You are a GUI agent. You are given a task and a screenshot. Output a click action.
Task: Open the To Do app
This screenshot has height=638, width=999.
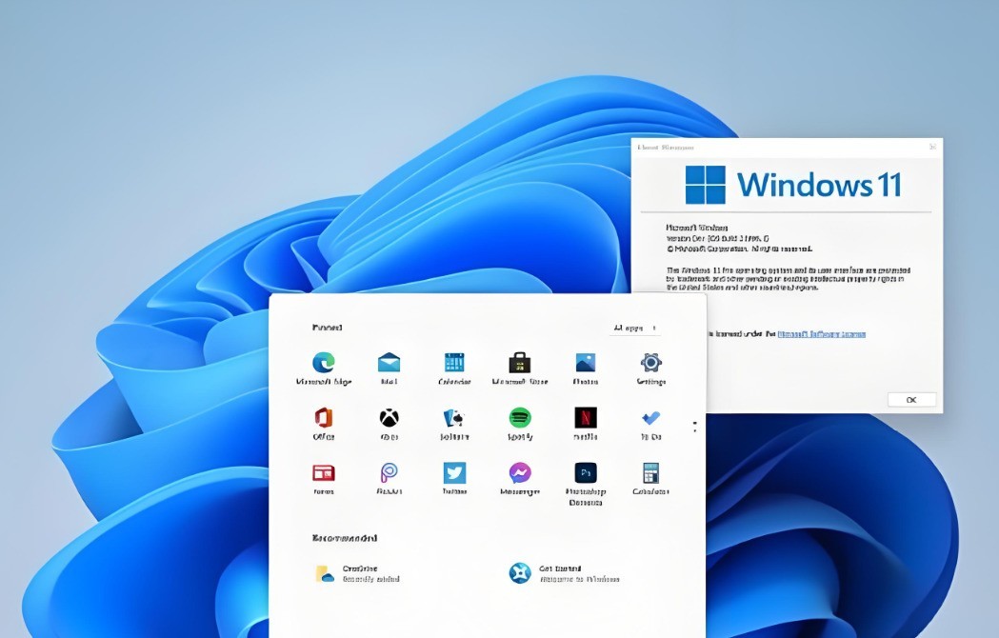[x=650, y=418]
